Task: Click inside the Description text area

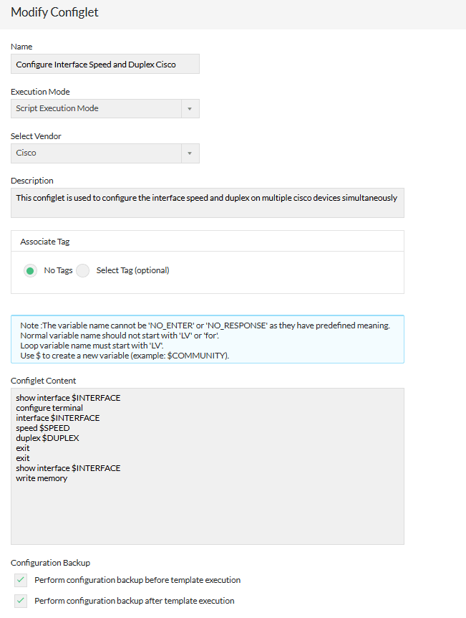Action: point(206,202)
